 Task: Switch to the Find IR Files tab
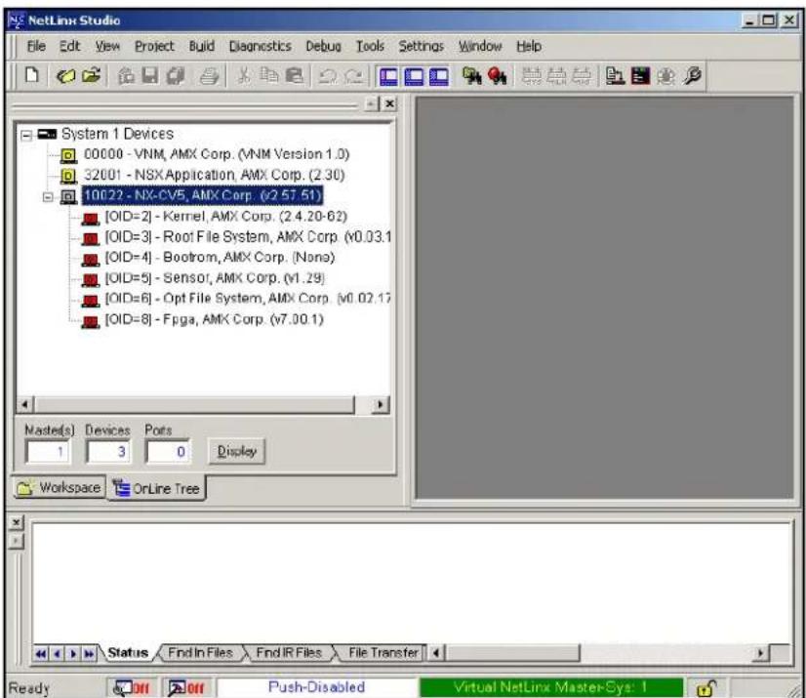click(x=289, y=653)
